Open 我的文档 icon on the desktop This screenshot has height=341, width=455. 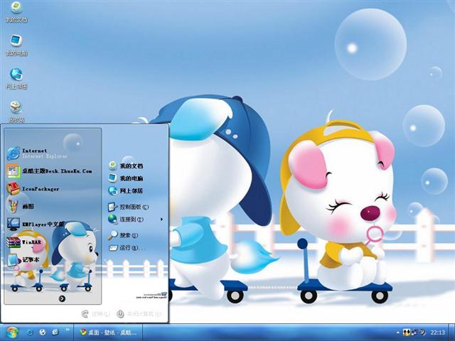(x=16, y=12)
